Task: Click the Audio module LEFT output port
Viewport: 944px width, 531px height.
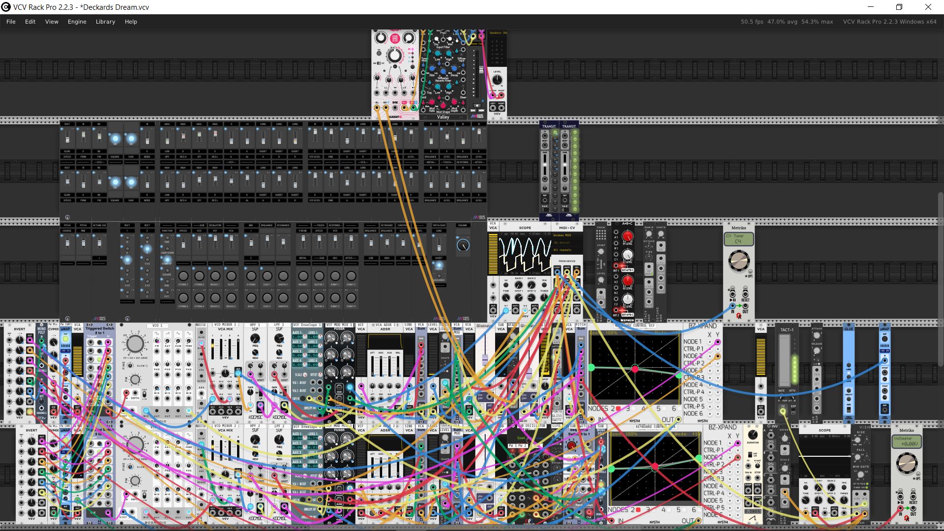Action: (x=493, y=108)
